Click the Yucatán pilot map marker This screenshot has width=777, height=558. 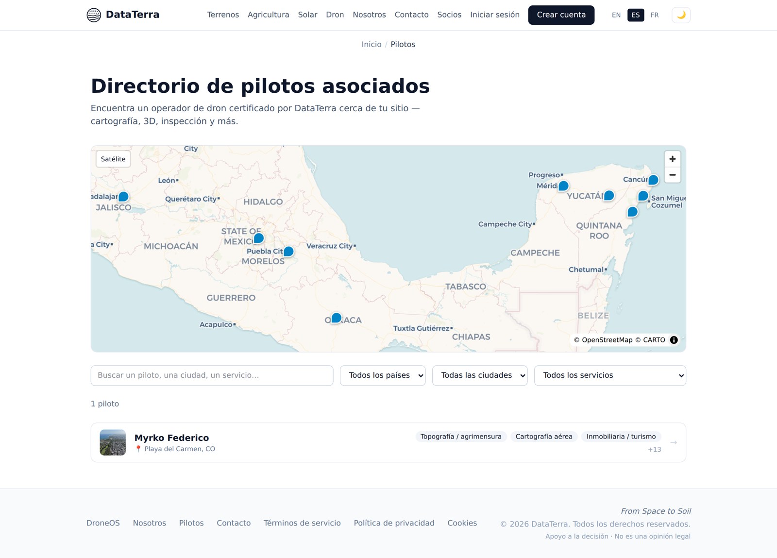608,196
